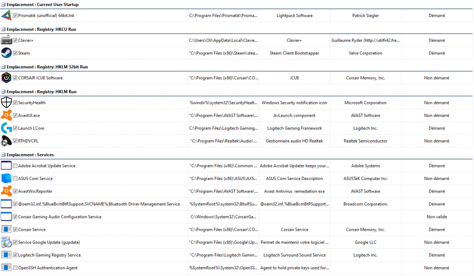Click the Google Update service icon
The width and height of the screenshot is (474, 276).
(x=6, y=242)
